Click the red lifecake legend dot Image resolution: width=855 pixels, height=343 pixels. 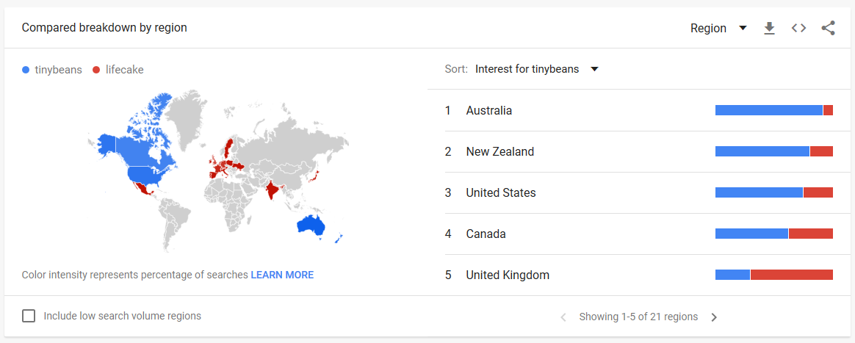[x=96, y=70]
